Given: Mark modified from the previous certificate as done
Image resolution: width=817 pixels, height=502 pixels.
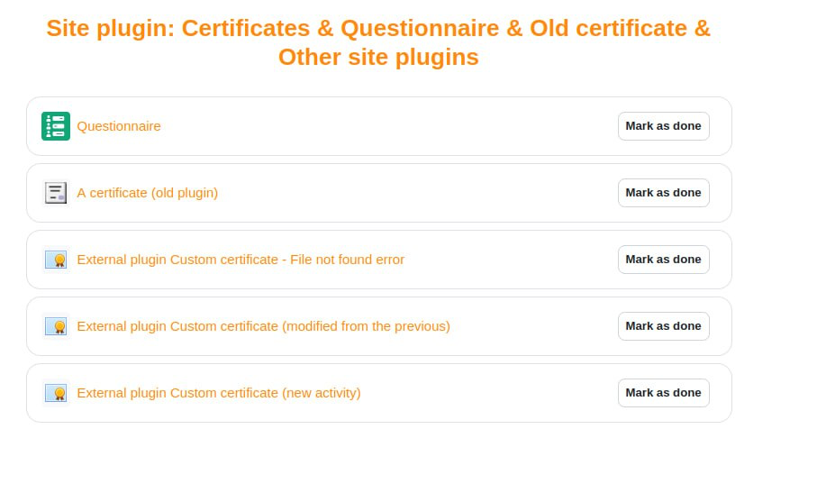Looking at the screenshot, I should [663, 326].
